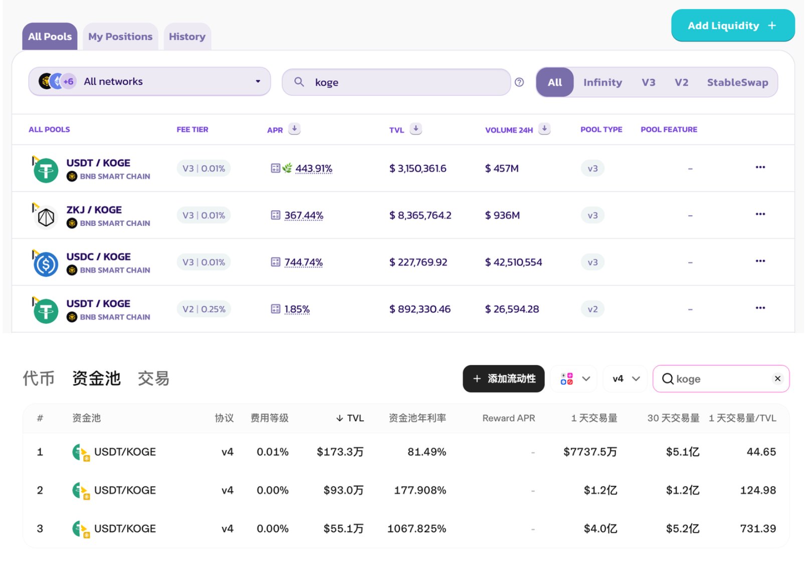Viewport: 807px width, 561px height.
Task: Click the $ 42,510,554 volume value
Action: [513, 262]
